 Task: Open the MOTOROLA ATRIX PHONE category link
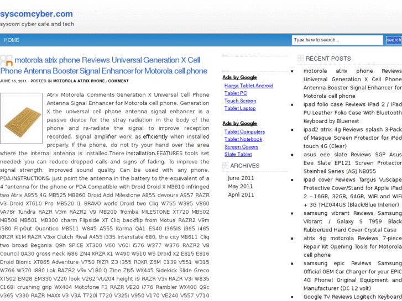click(79, 81)
